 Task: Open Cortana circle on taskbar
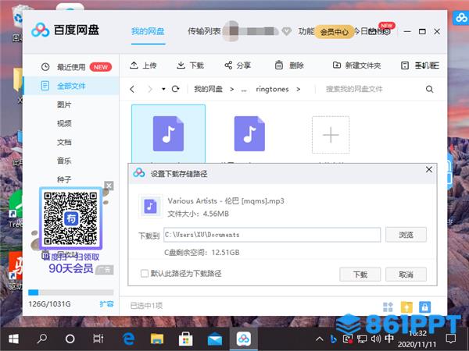[70, 339]
